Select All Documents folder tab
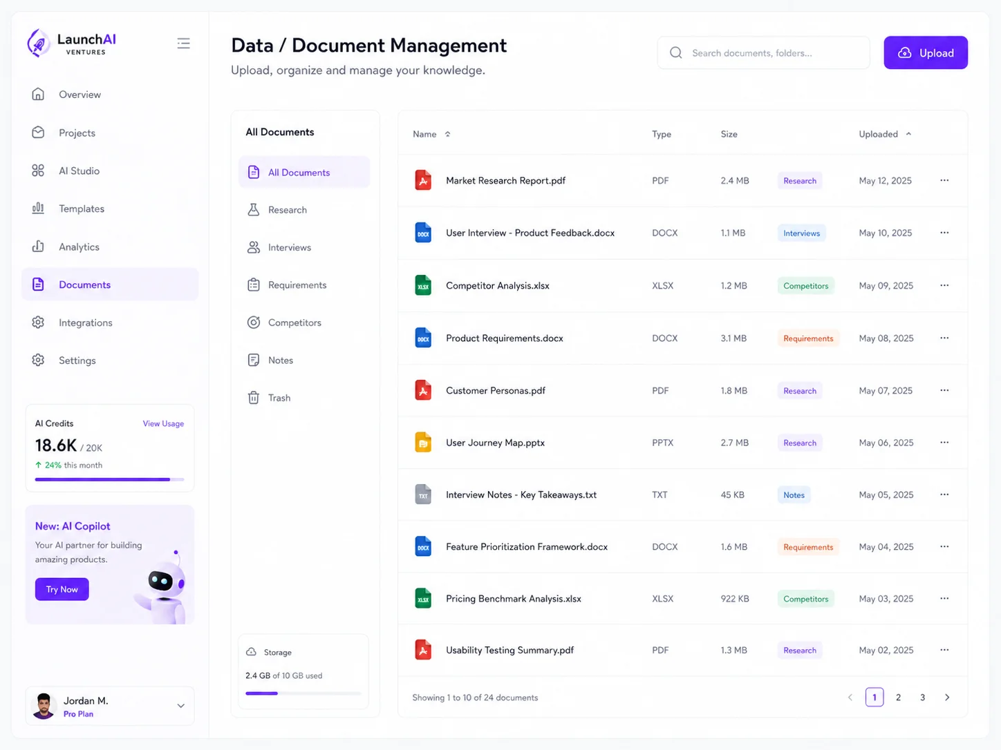The image size is (1001, 750). point(304,172)
